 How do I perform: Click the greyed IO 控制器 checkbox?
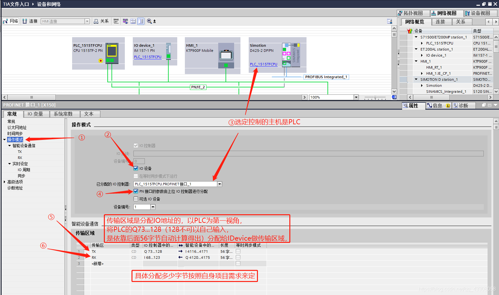136,146
